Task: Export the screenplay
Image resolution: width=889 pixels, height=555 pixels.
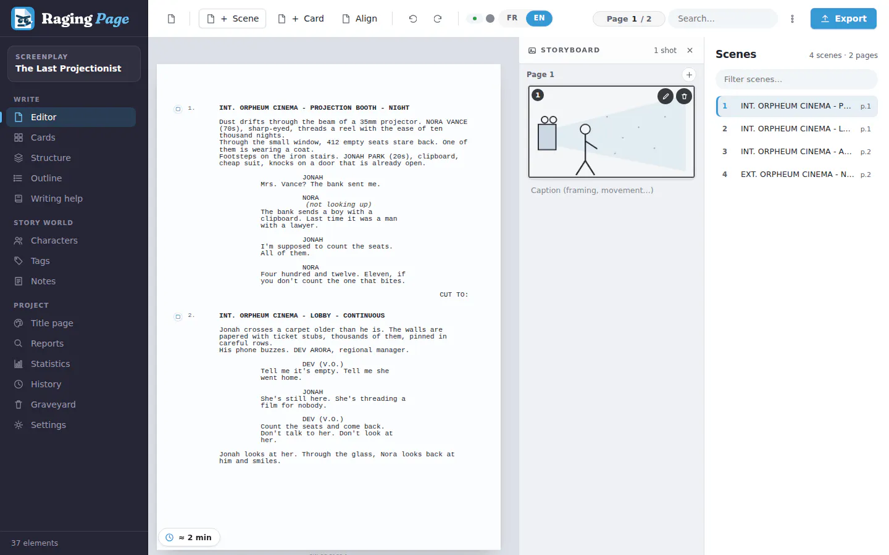Action: pos(843,18)
